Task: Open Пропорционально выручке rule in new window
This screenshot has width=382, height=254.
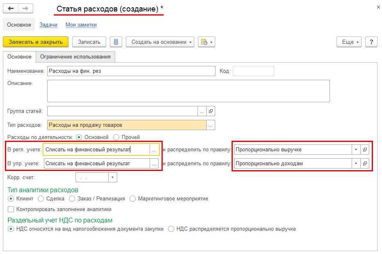Action: pyautogui.click(x=365, y=149)
